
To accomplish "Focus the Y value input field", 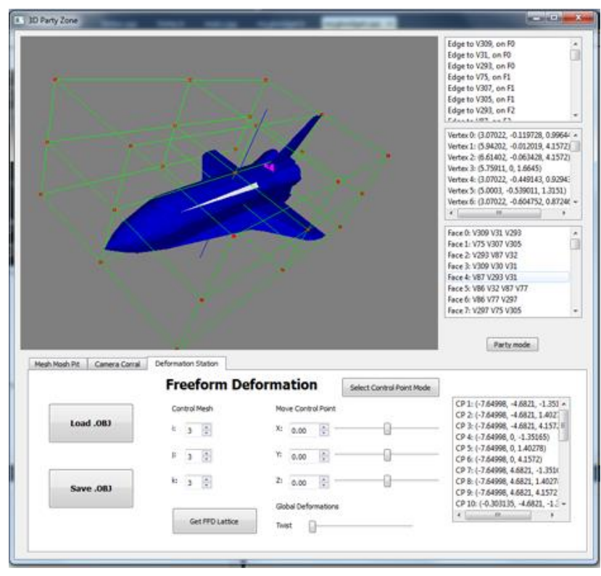I will click(304, 456).
